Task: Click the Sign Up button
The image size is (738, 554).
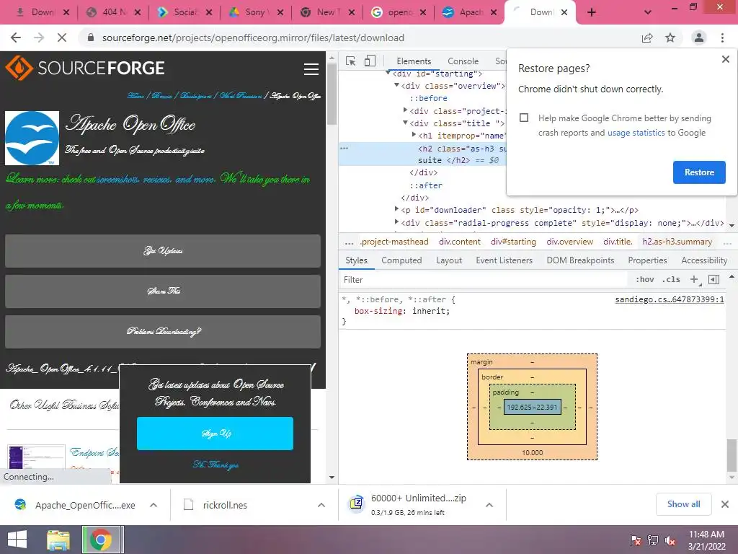Action: point(215,434)
